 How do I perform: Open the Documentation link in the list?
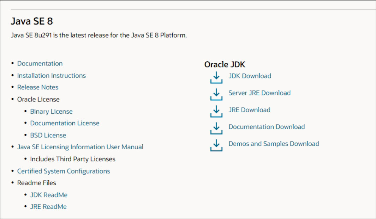coord(40,64)
